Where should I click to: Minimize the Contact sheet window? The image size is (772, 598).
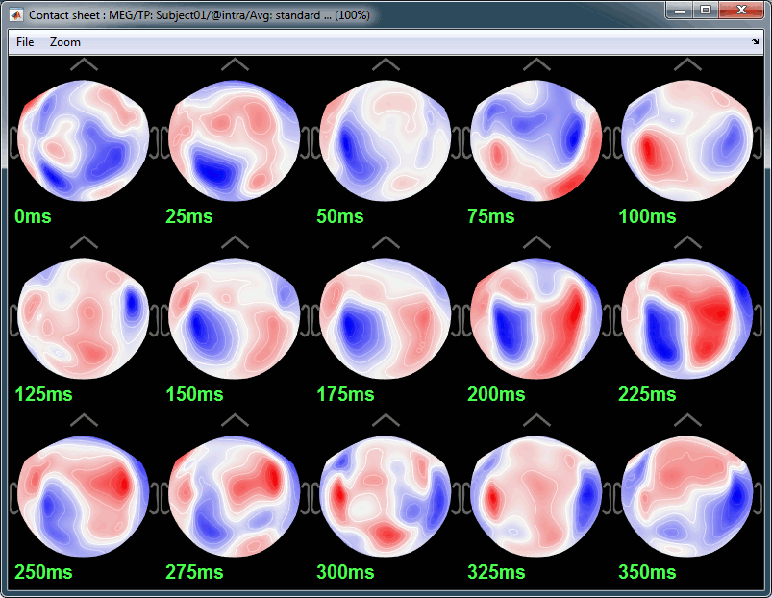pos(681,11)
